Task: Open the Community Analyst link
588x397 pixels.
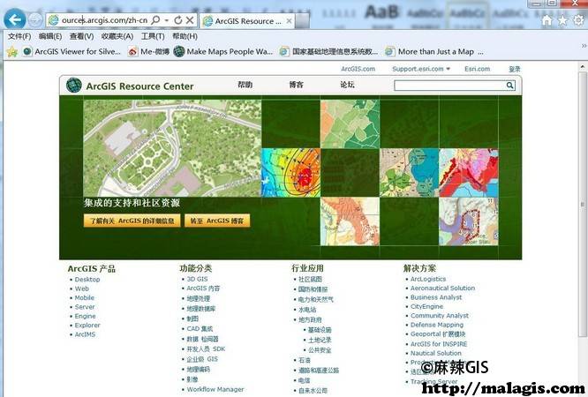Action: 440,316
